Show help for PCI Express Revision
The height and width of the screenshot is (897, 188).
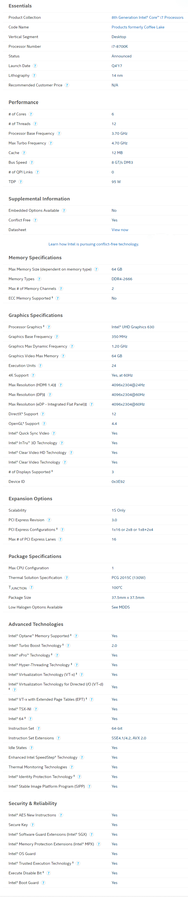49,520
